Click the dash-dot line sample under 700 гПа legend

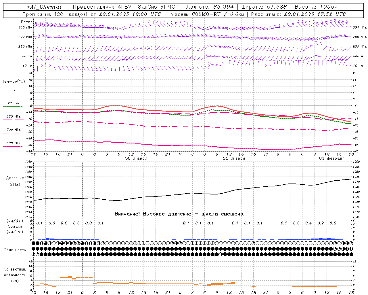tap(13, 133)
